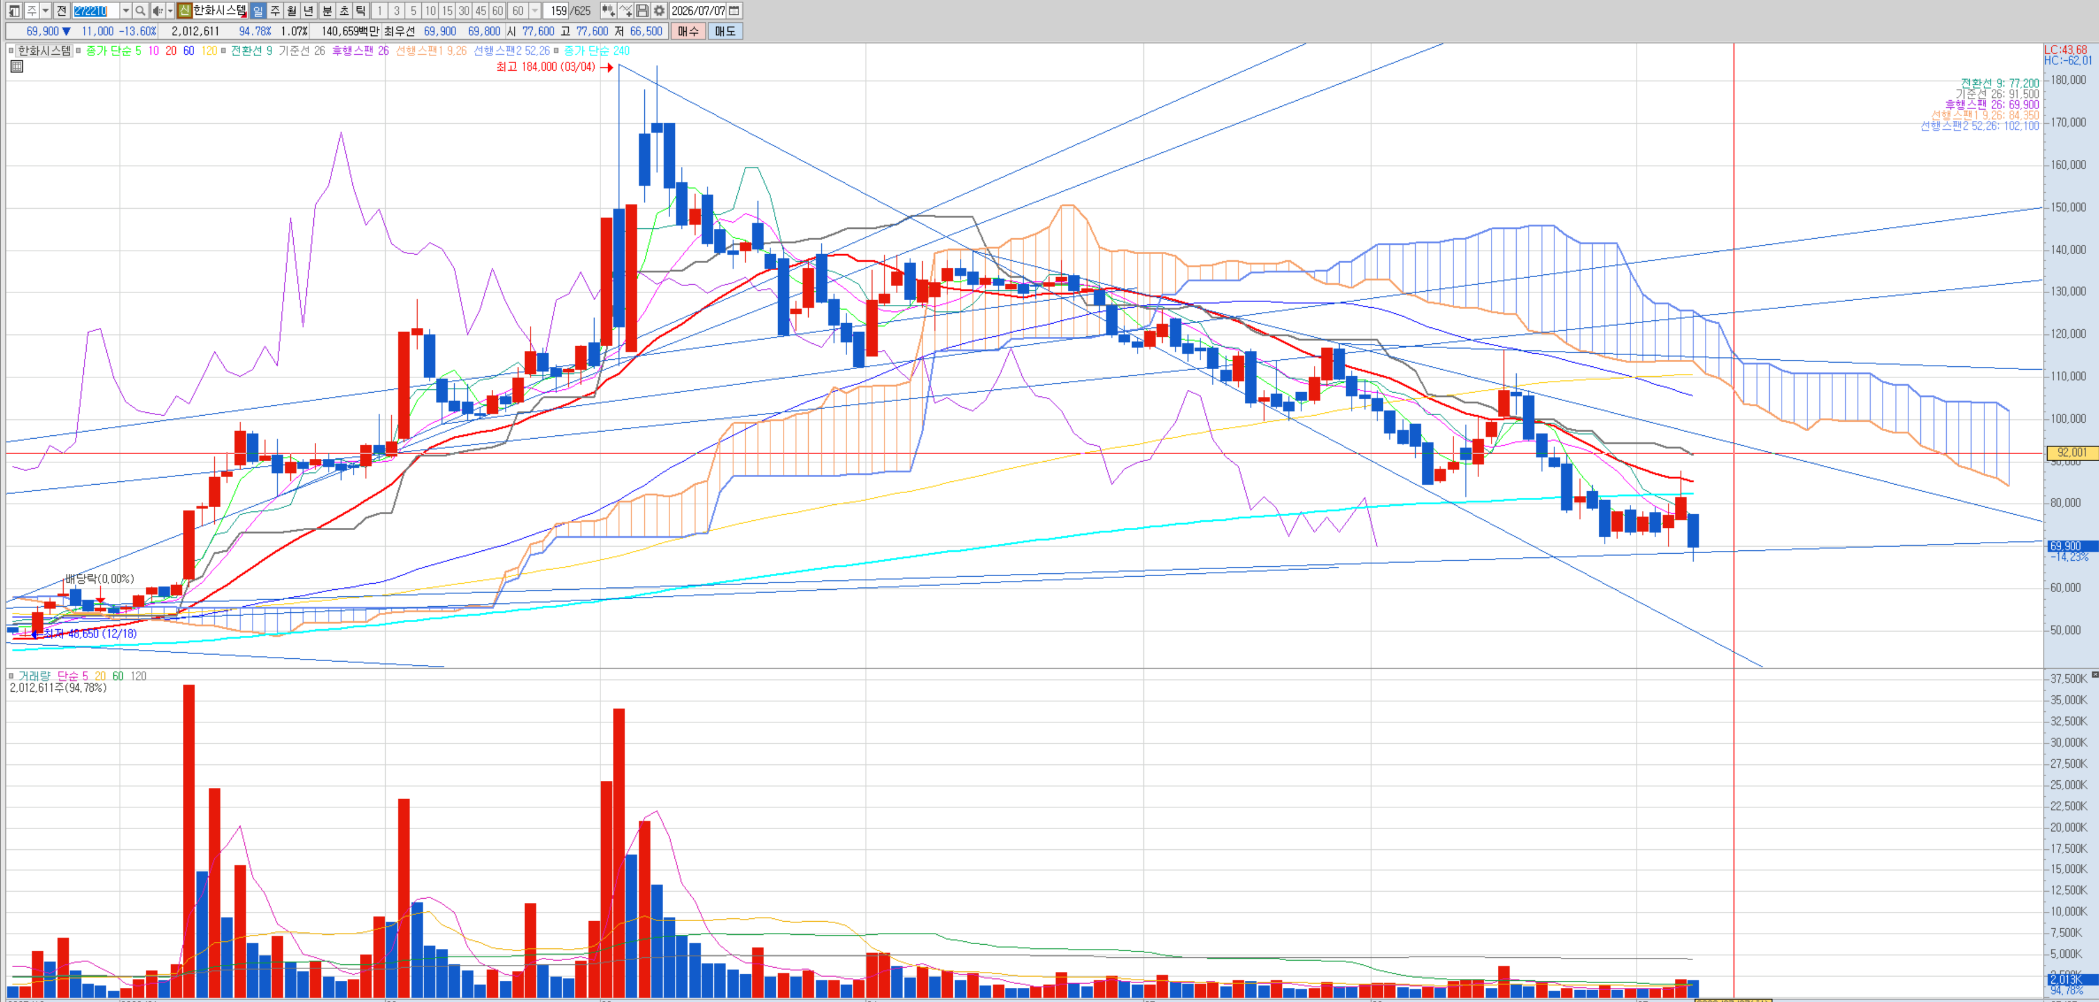This screenshot has width=2099, height=1002.
Task: Save chart with the floppy disk icon
Action: point(642,11)
